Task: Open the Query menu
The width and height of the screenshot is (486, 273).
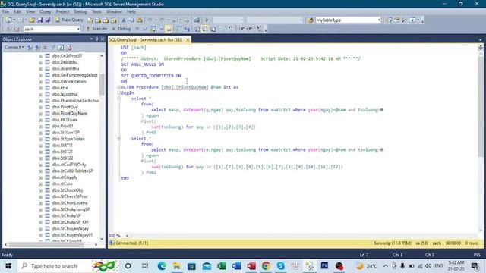Action: pos(46,12)
